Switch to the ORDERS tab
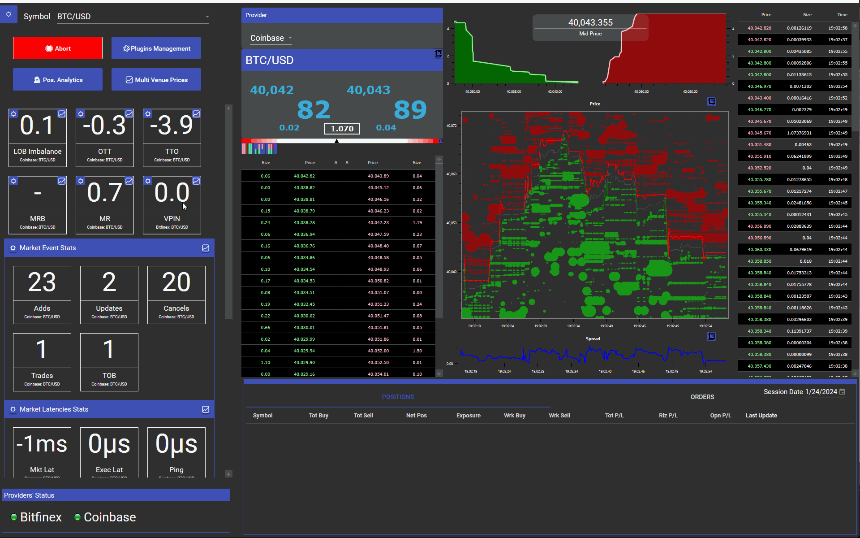This screenshot has height=538, width=860. pyautogui.click(x=702, y=397)
